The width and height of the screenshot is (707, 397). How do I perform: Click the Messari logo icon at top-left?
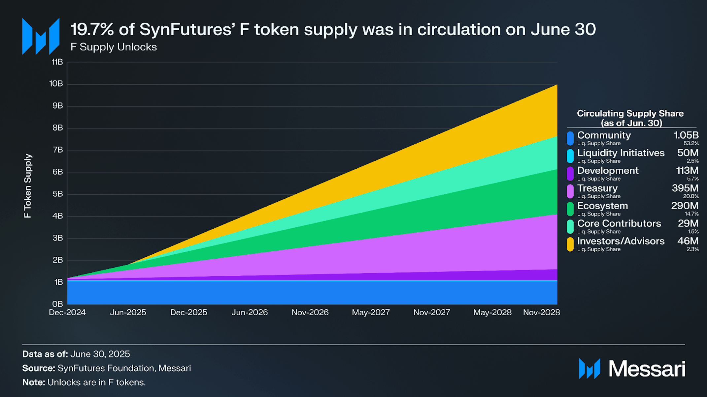coord(41,36)
